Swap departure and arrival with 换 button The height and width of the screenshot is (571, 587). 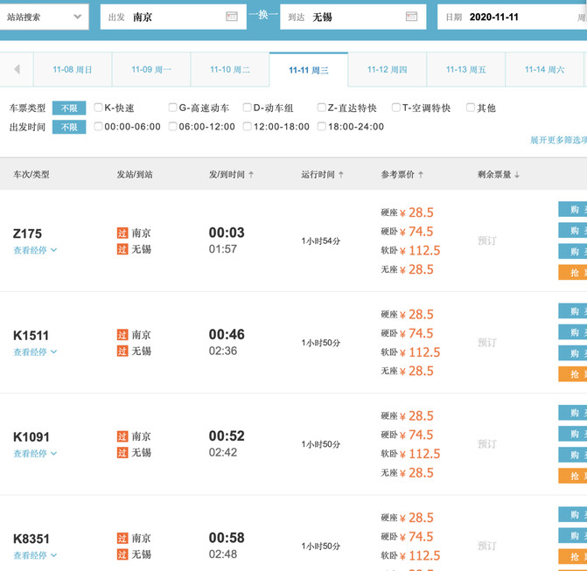(x=263, y=15)
